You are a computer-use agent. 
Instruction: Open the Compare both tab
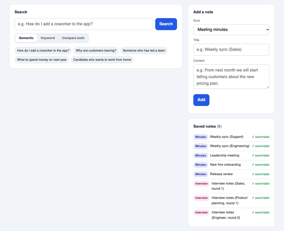[73, 38]
